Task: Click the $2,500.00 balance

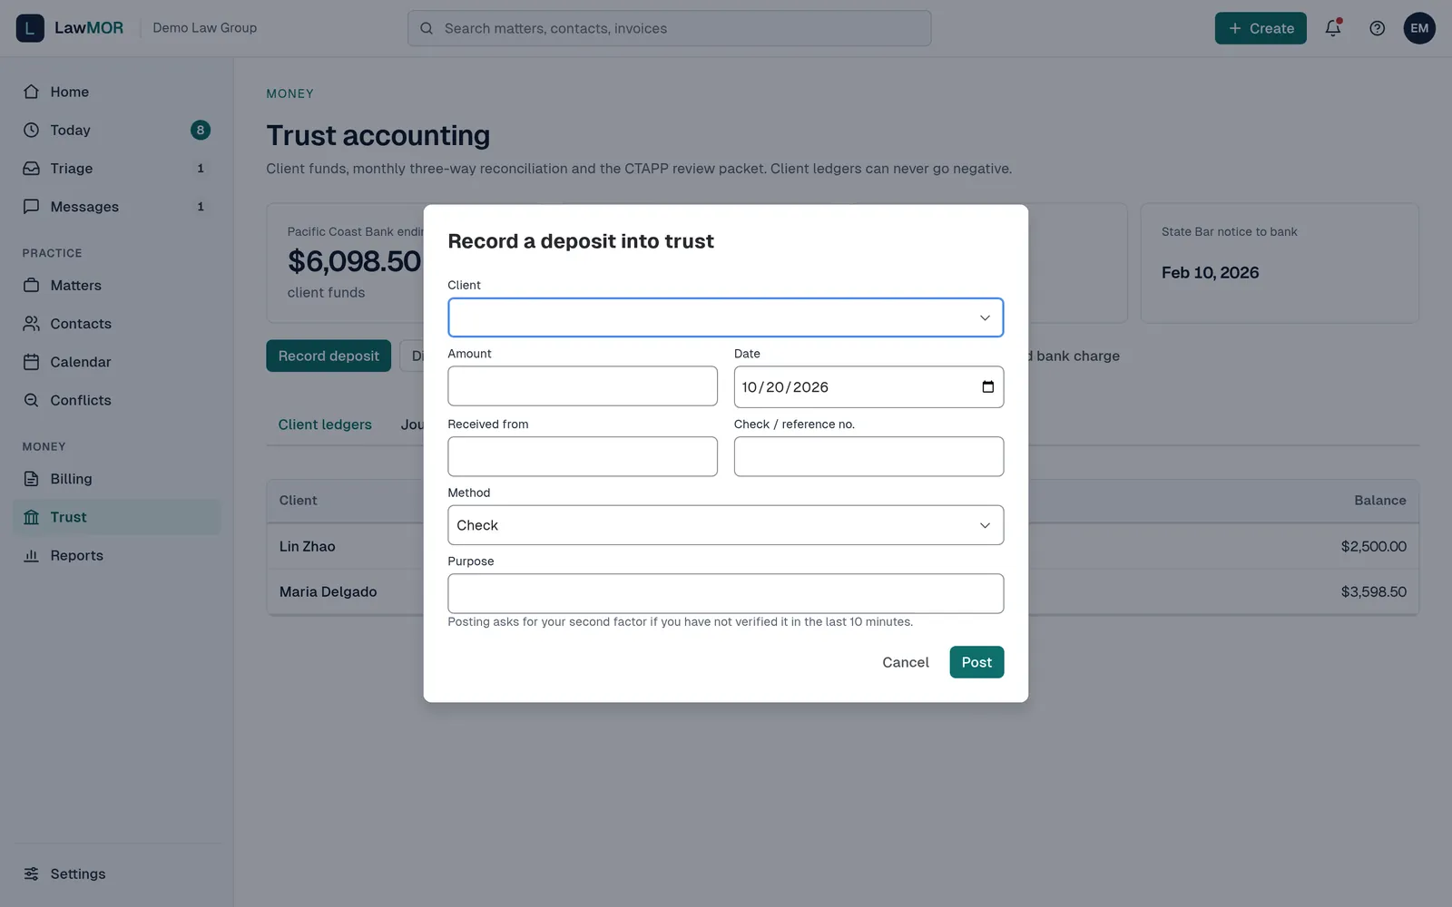Action: pos(1373,546)
